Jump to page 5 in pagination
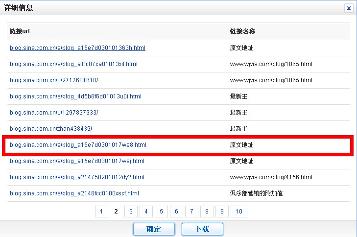The width and height of the screenshot is (357, 237). 161,212
